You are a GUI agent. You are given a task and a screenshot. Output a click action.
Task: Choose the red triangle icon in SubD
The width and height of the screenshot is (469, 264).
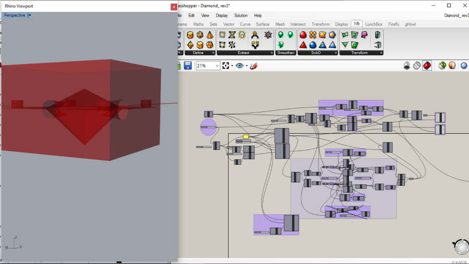click(303, 45)
